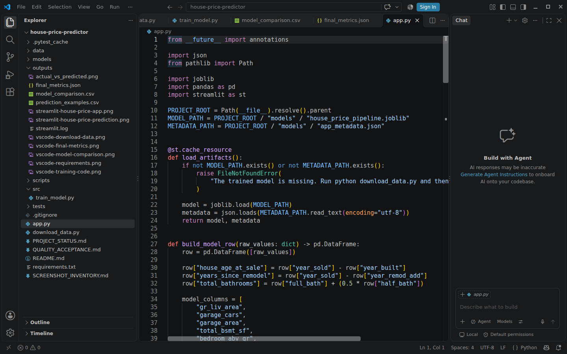Screen dimensions: 567x354
Task: Click the editor vertical scrollbar thumb
Action: (446, 59)
